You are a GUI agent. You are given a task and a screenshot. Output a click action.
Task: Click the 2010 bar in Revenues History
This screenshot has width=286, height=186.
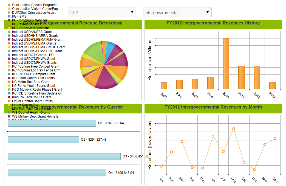click(226, 64)
